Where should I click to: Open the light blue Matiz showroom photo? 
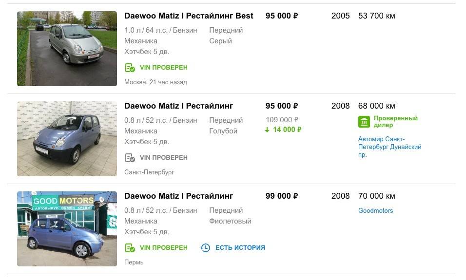pos(67,139)
